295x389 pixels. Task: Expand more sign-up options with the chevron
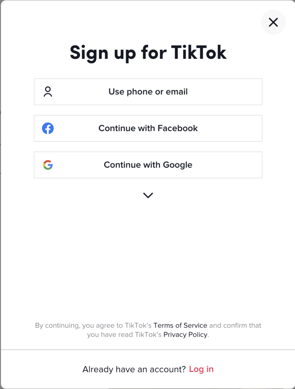click(148, 195)
